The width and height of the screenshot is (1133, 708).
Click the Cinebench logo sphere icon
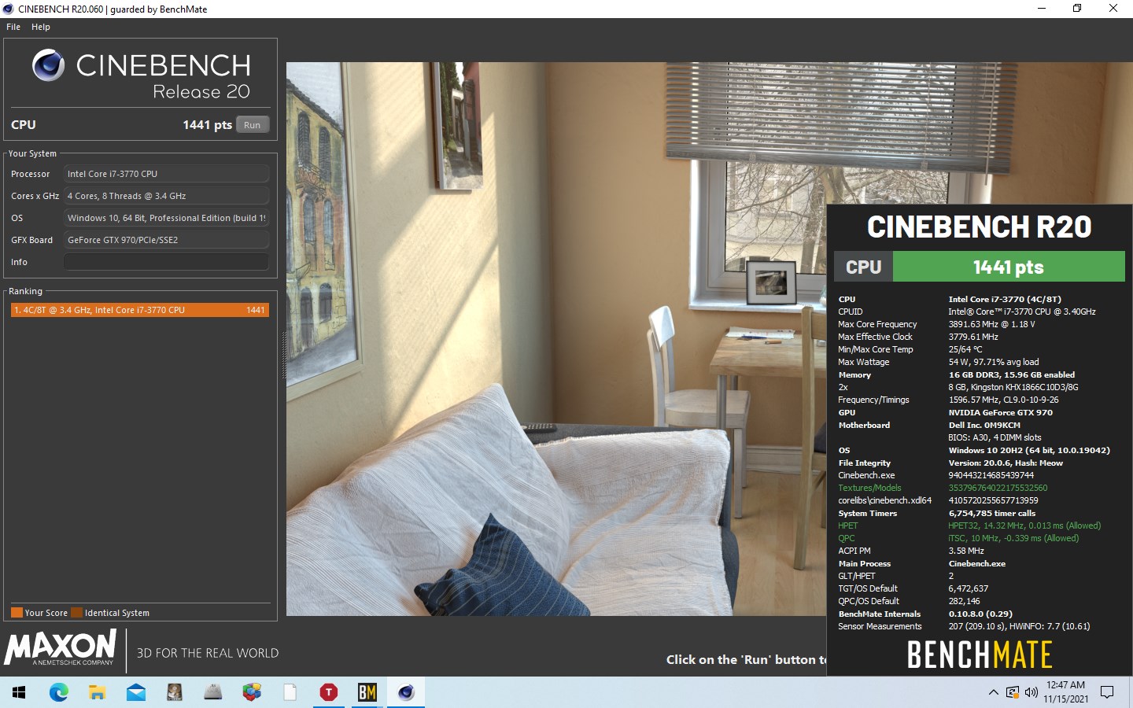[x=48, y=65]
